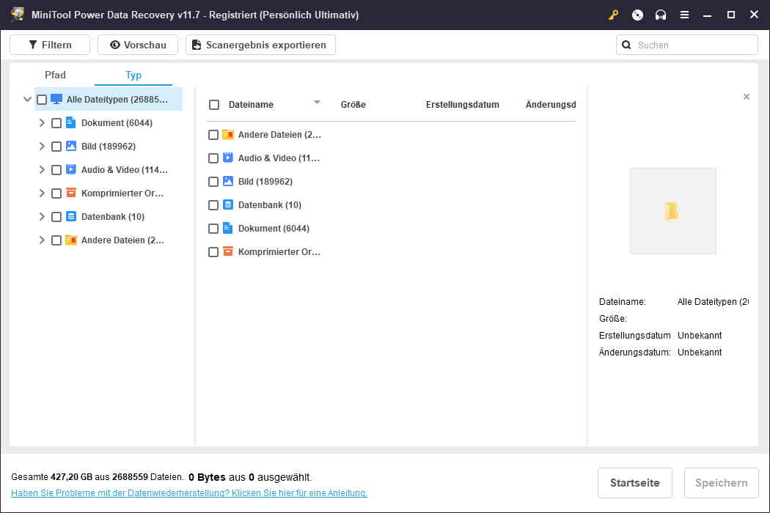Expand the Datenbank (10) node
Screen dimensions: 770x513
tap(42, 216)
